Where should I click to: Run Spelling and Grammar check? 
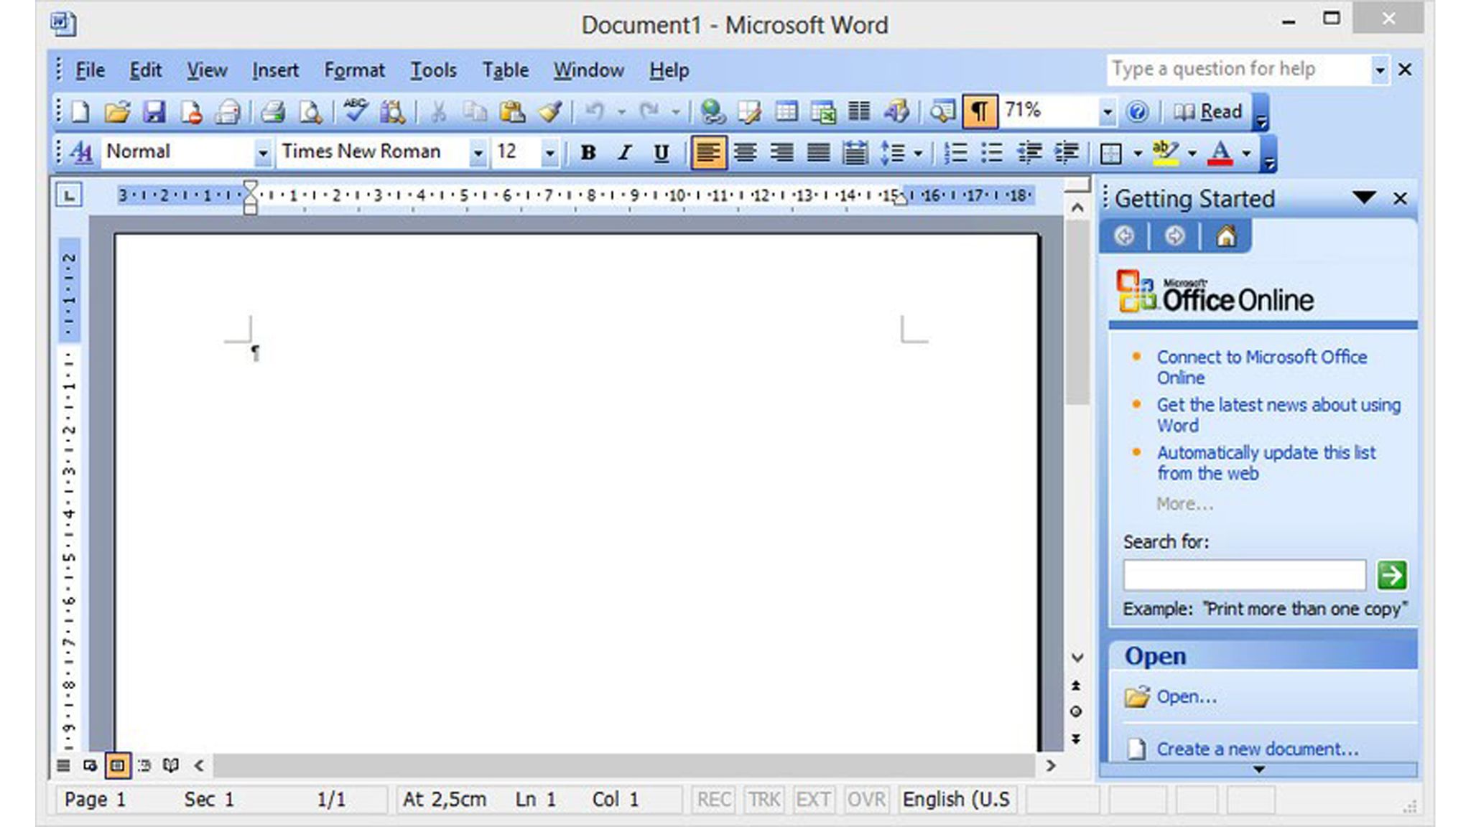tap(356, 111)
